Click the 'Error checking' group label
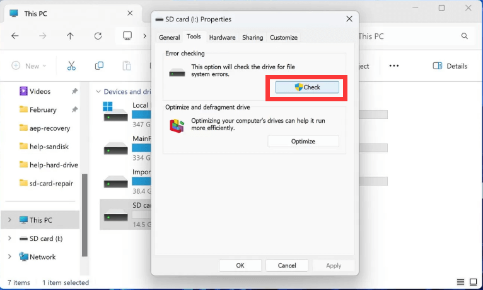This screenshot has width=483, height=290. 185,53
